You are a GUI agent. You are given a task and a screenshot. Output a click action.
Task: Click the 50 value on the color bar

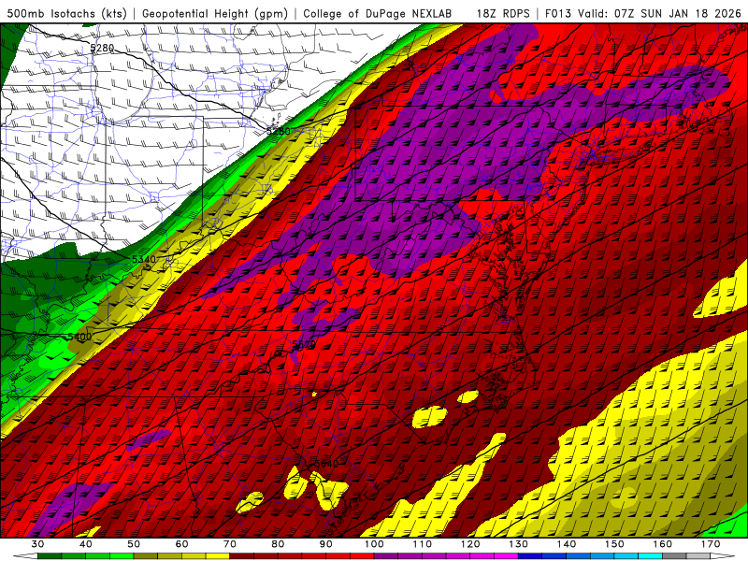[x=134, y=544]
